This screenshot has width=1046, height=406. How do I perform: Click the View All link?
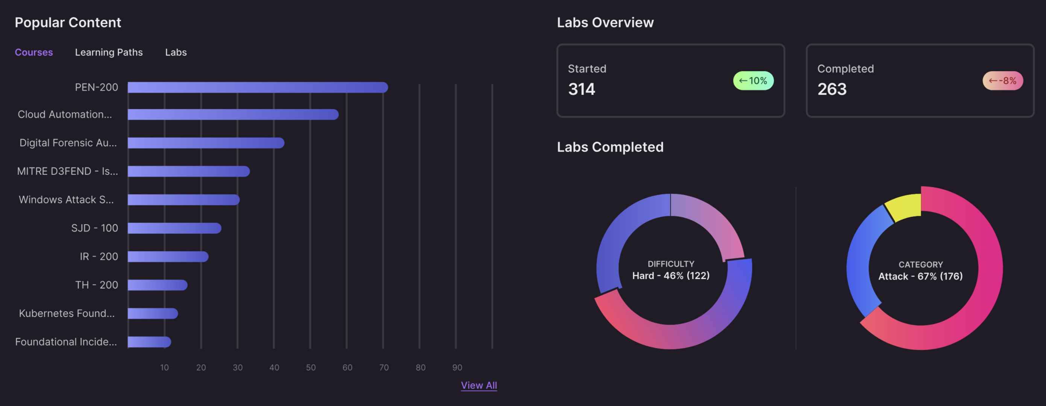pos(479,385)
